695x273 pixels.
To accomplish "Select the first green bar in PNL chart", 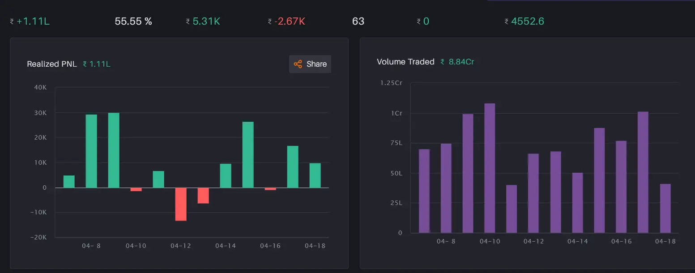I will pyautogui.click(x=69, y=182).
